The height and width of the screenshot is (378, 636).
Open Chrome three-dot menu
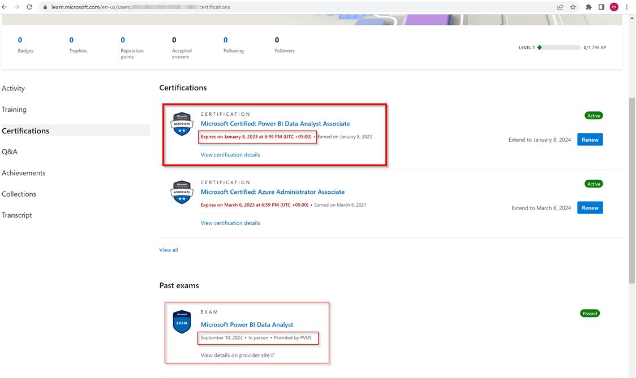coord(627,7)
